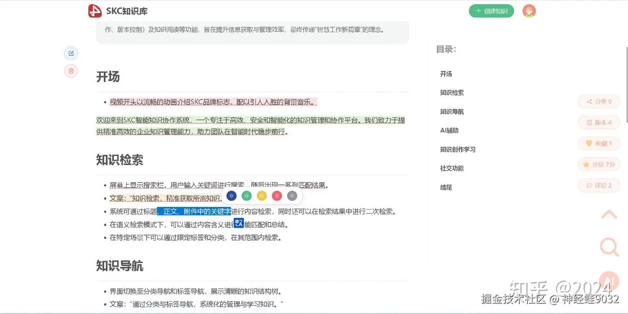628x314 pixels.
Task: Click the edit document pencil icon
Action: click(71, 54)
